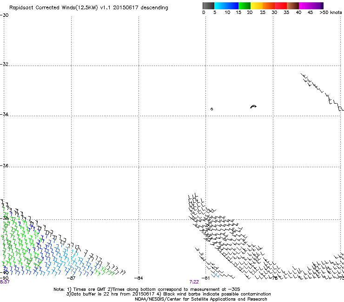Click the arc-shaped island outline near -34
This screenshot has width=344, height=302.
click(253, 106)
